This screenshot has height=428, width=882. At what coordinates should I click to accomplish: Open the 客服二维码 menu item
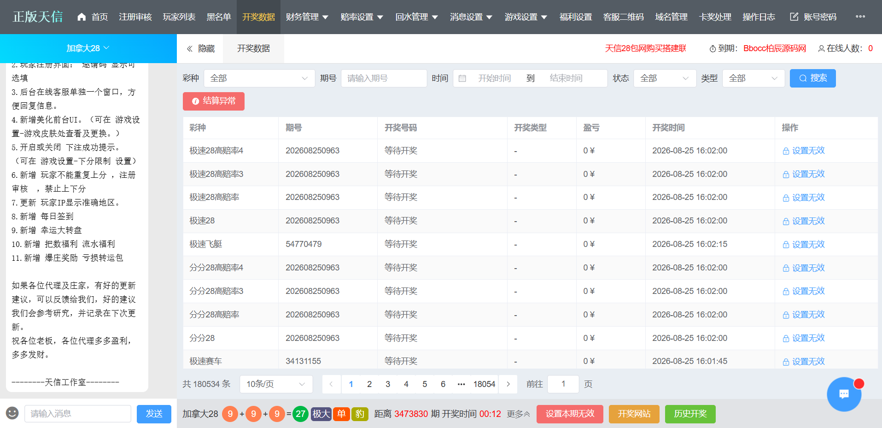point(624,17)
